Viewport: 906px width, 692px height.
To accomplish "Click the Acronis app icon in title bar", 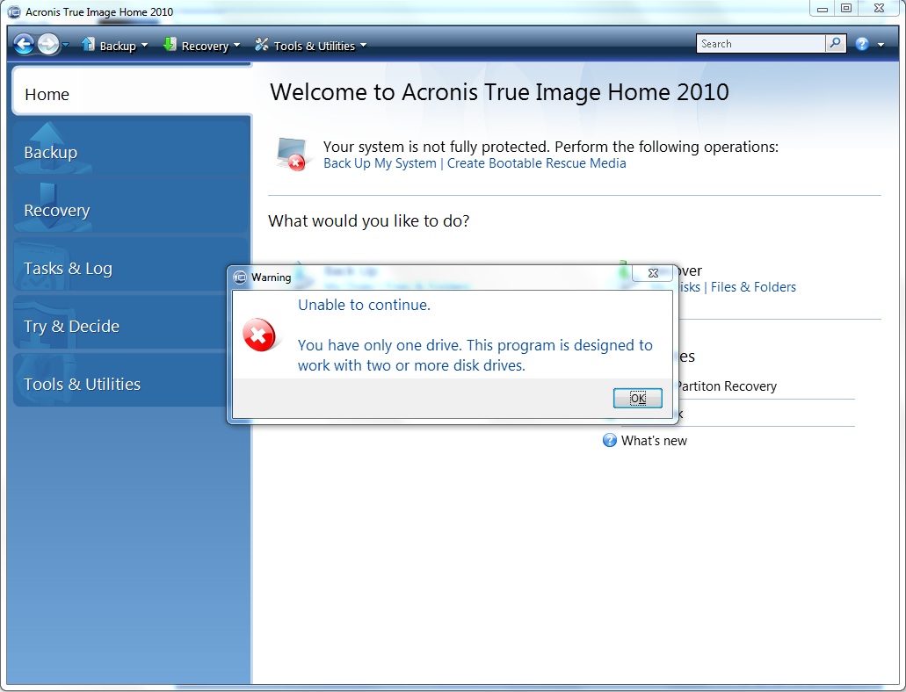I will [14, 11].
